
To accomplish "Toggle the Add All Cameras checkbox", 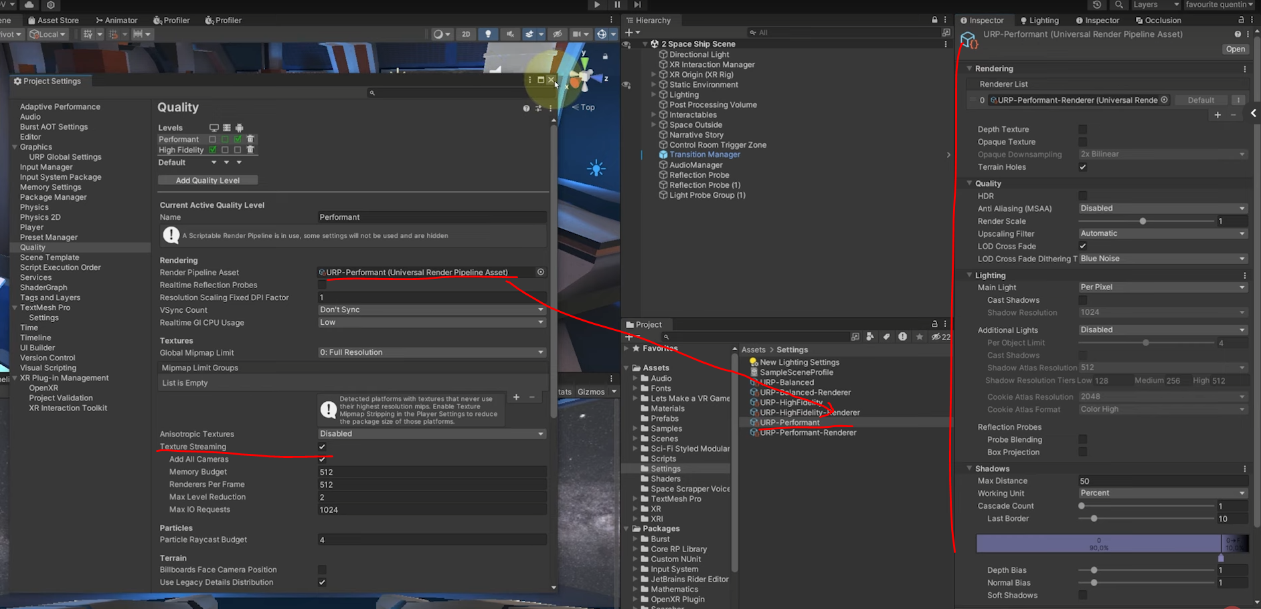I will pos(322,459).
